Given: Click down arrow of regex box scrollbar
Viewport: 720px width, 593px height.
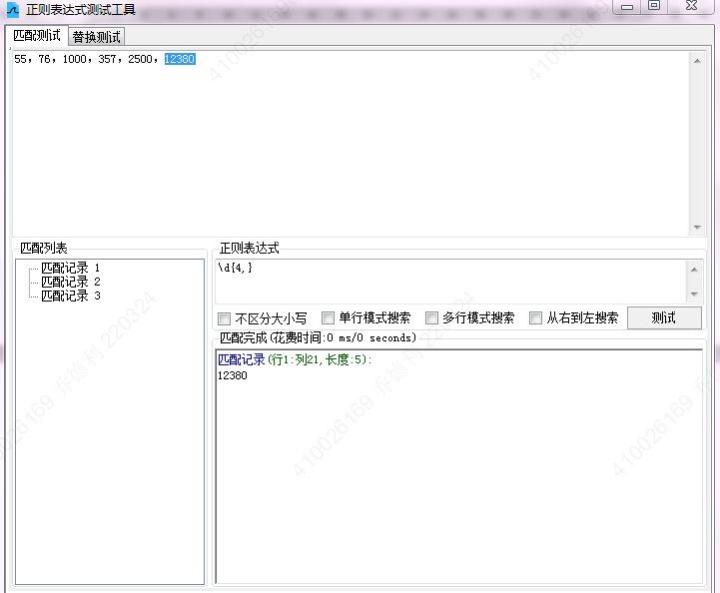Looking at the screenshot, I should click(x=694, y=294).
